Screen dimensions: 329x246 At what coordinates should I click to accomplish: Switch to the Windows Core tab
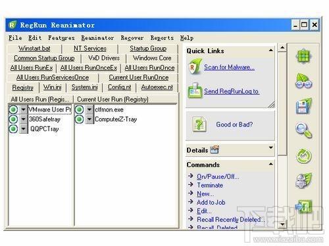[x=152, y=58]
